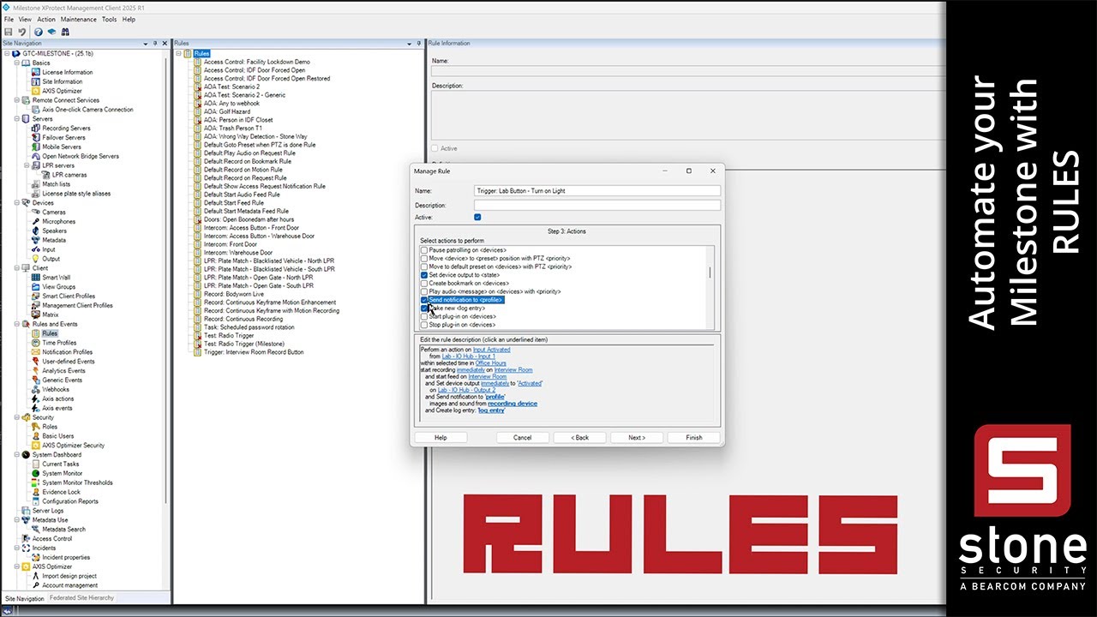Screen dimensions: 1097x617
Task: Open Site Navigation panel dropdown arrow
Action: (x=144, y=43)
